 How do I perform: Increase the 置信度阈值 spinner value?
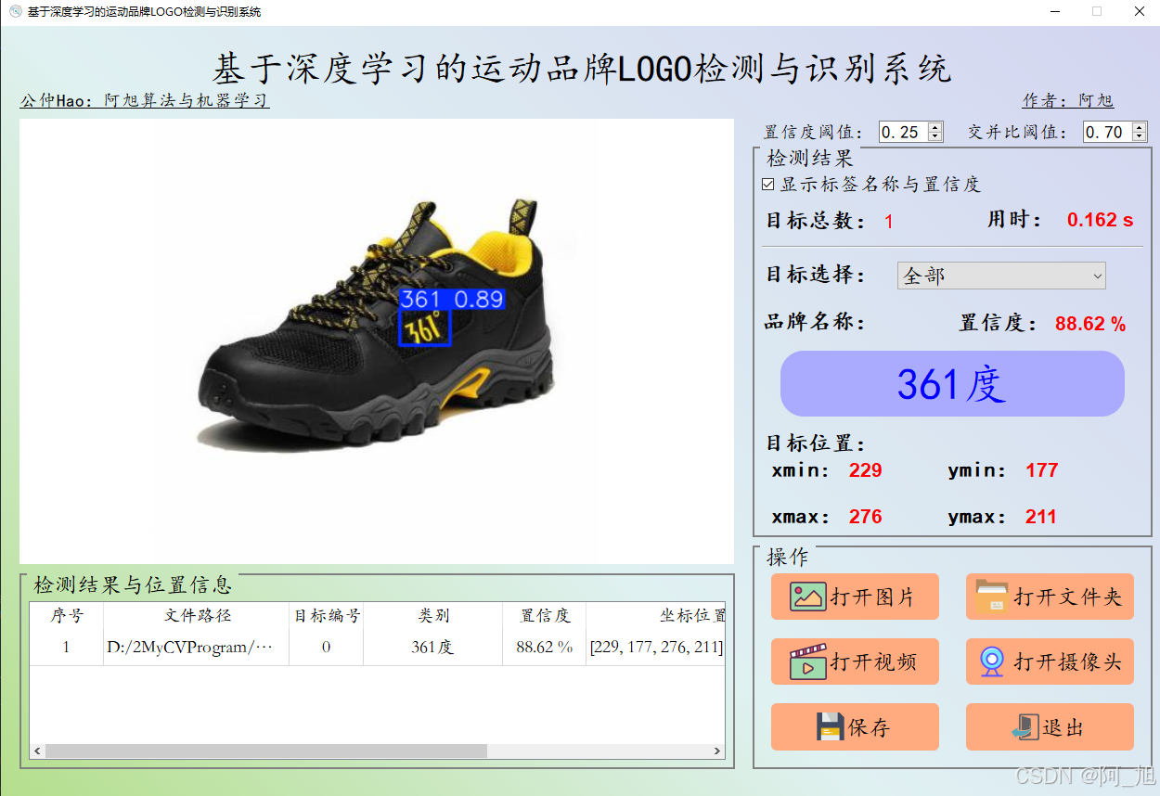(x=935, y=127)
